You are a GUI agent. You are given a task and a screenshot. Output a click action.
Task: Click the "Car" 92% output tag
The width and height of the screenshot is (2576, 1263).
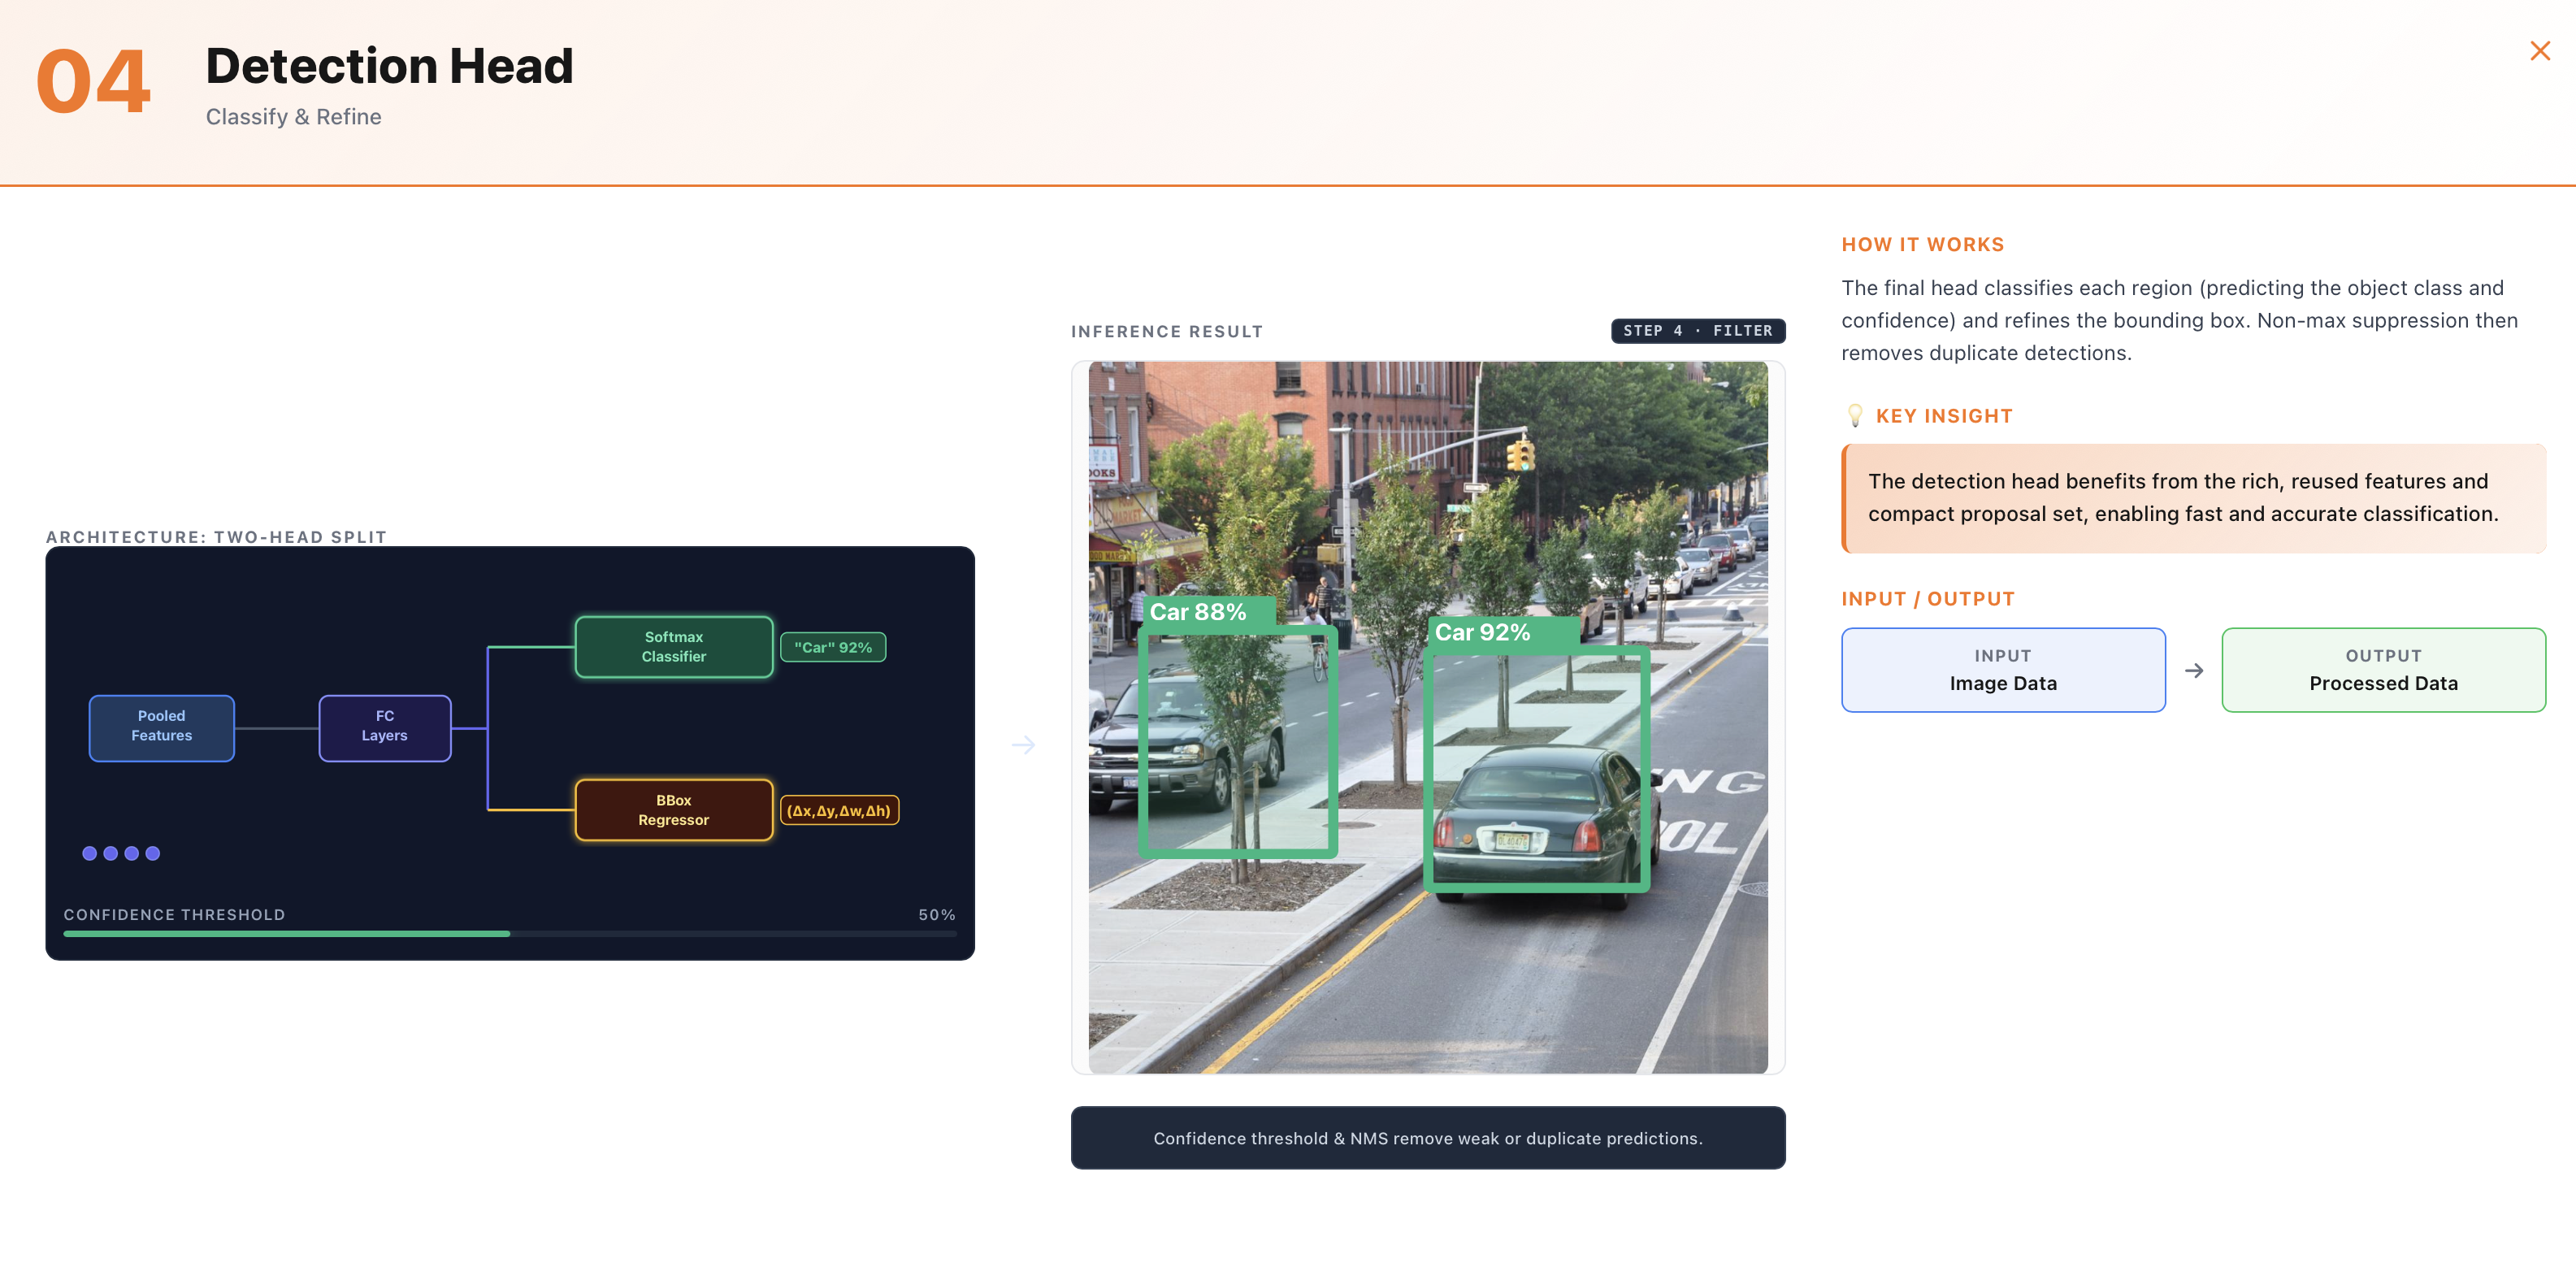coord(833,647)
